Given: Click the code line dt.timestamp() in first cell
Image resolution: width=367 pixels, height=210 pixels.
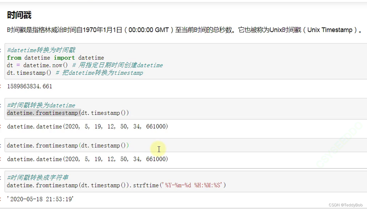Looking at the screenshot, I should point(75,73).
